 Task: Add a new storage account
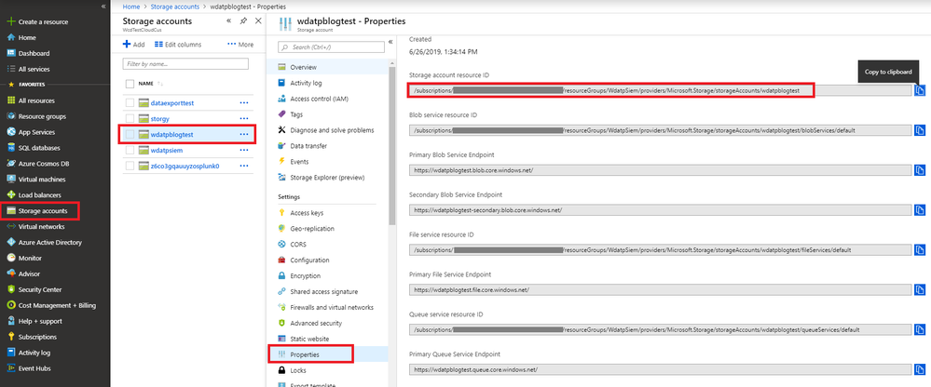tap(133, 45)
